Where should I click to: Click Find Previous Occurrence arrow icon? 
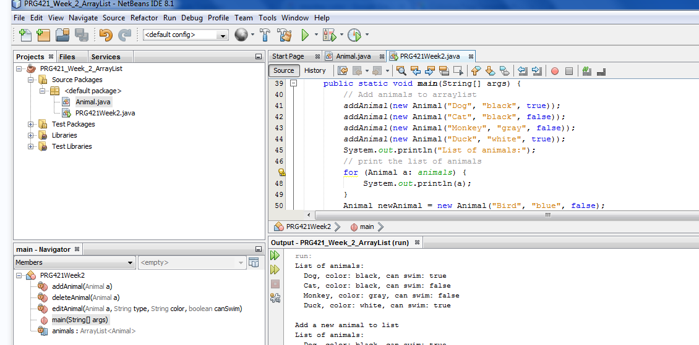(x=416, y=71)
